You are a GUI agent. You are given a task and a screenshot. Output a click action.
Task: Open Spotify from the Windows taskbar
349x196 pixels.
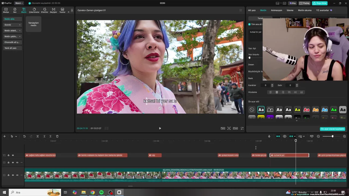click(x=101, y=192)
